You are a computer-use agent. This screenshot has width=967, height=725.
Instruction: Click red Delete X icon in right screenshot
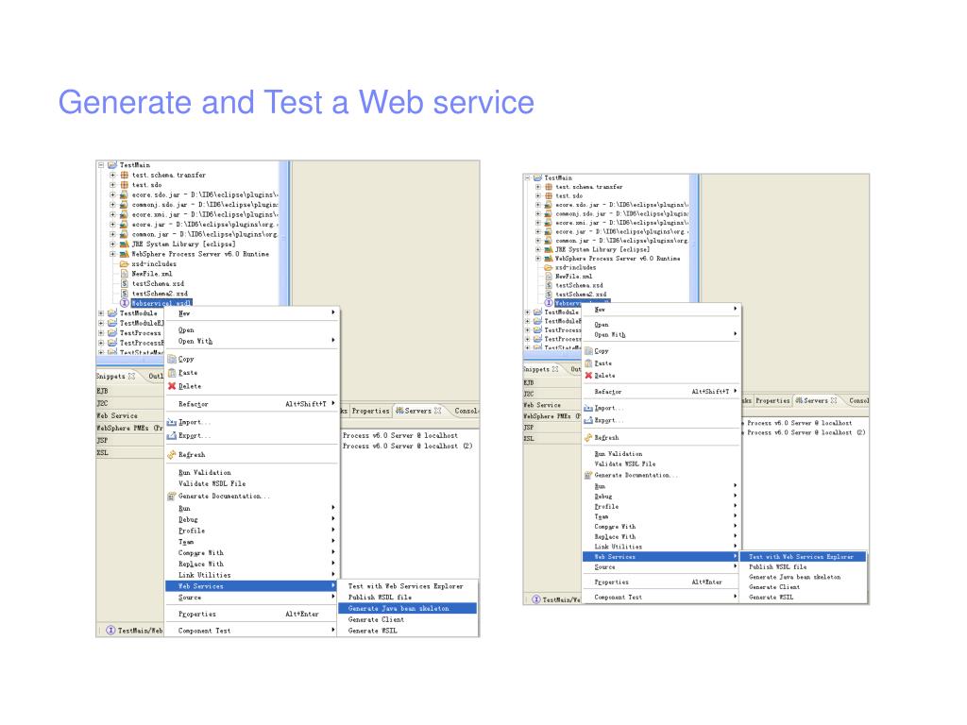588,376
